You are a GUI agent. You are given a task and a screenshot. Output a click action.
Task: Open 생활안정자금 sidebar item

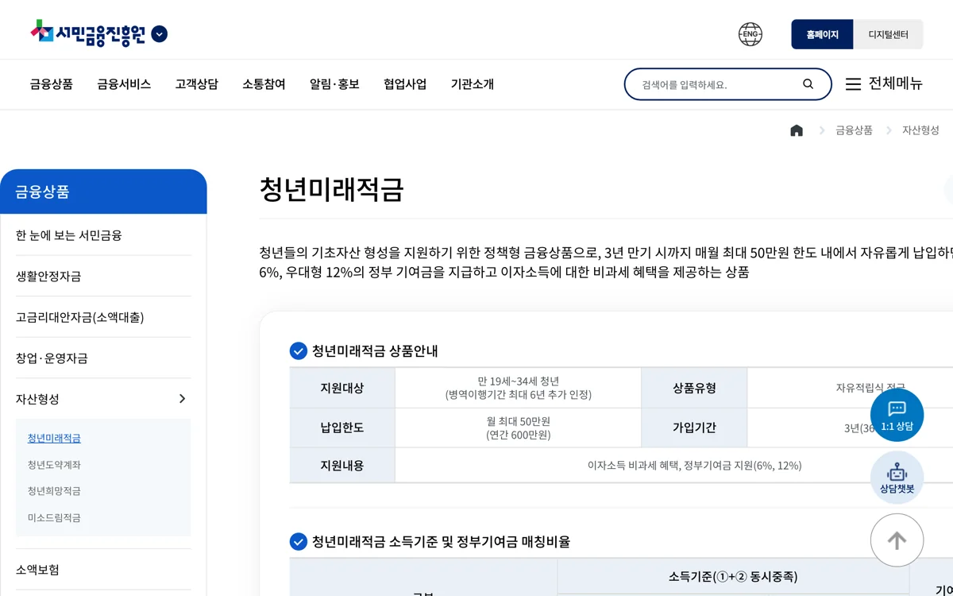click(103, 277)
